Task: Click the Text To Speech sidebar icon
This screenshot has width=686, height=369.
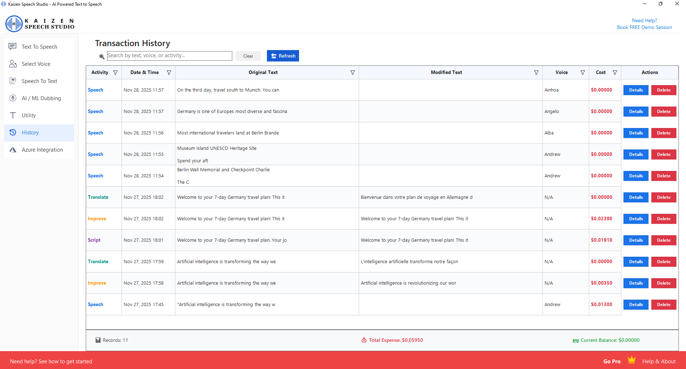Action: [x=13, y=46]
